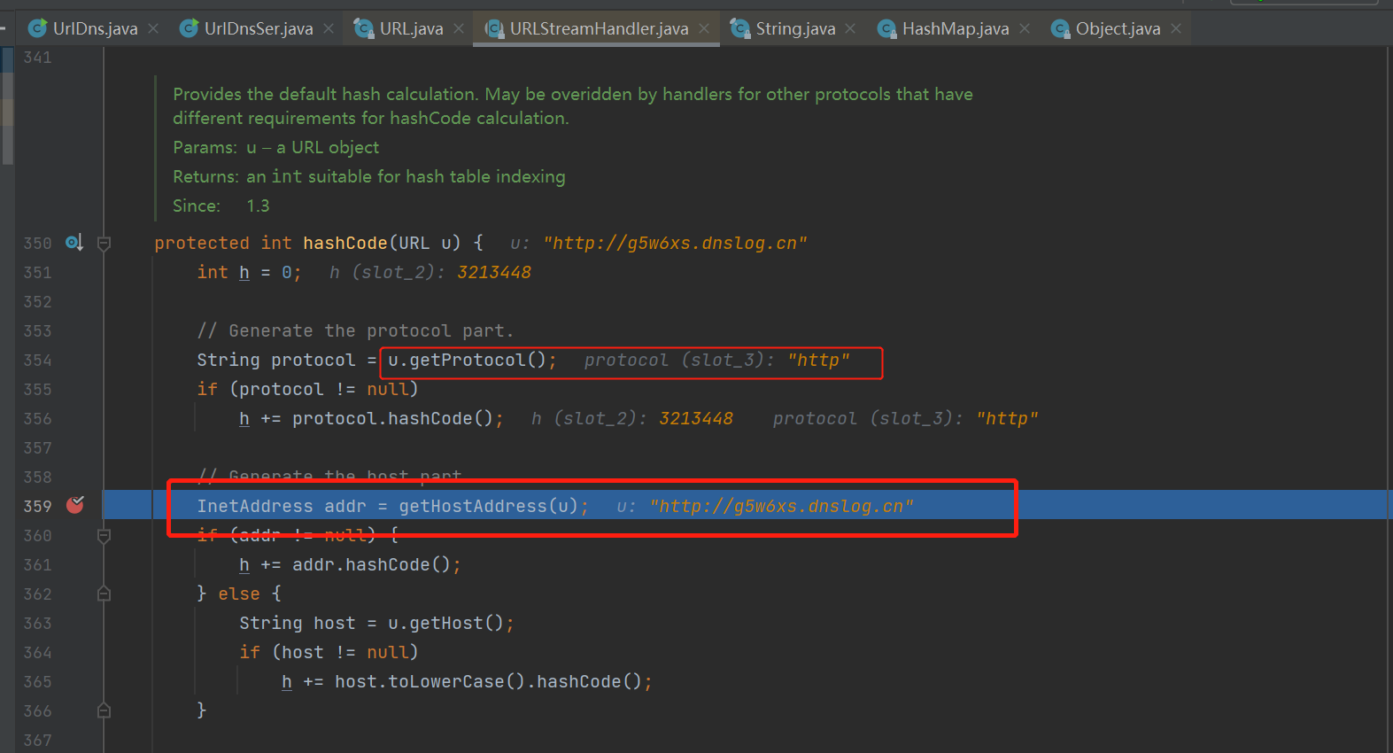1393x753 pixels.
Task: Close the URLStreamHandler.java tab
Action: click(704, 28)
